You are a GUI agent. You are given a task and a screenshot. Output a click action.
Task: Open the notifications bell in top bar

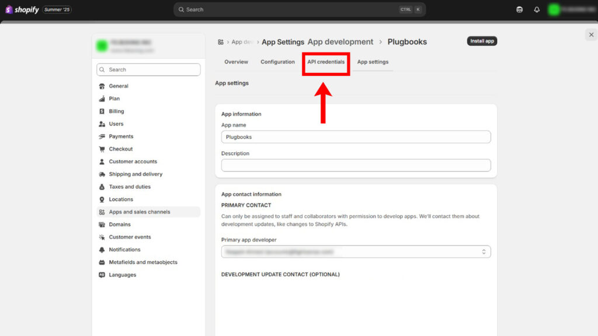click(537, 9)
